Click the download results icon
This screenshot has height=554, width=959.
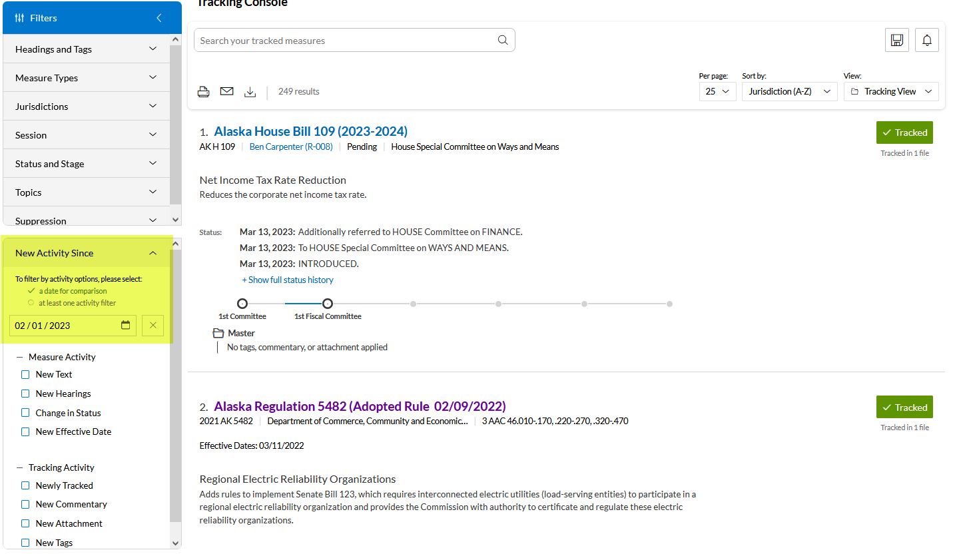click(250, 92)
